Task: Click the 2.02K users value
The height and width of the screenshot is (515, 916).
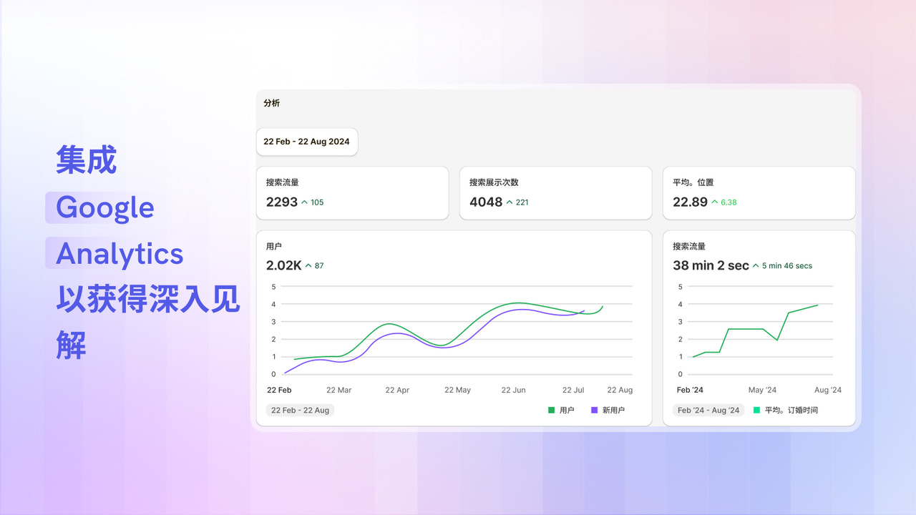Action: (x=284, y=265)
